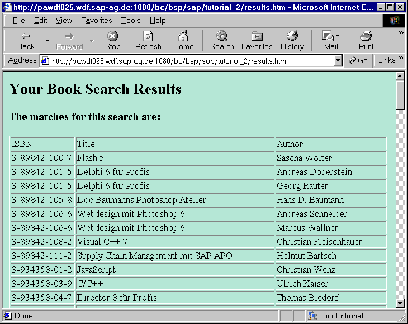This screenshot has width=408, height=324.
Task: Open the Mail options dropdown arrow
Action: pyautogui.click(x=338, y=36)
